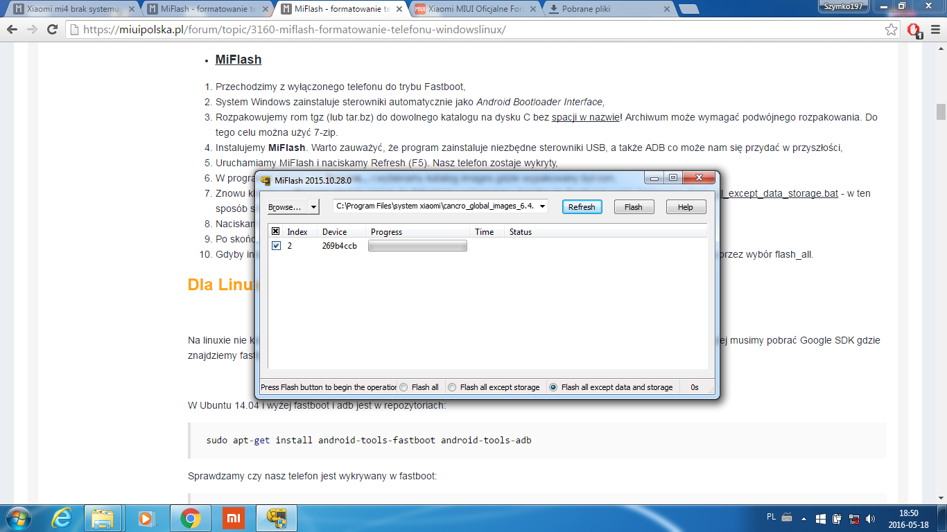The width and height of the screenshot is (947, 532).
Task: Open Internet Explorer from the taskbar
Action: coord(62,517)
